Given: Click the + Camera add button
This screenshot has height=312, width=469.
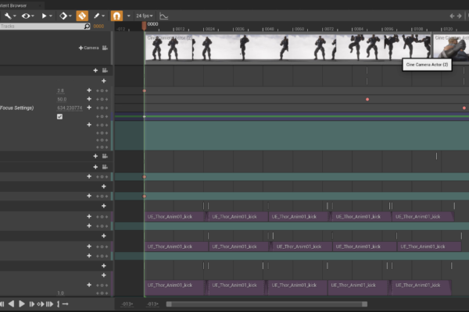Looking at the screenshot, I should (88, 48).
